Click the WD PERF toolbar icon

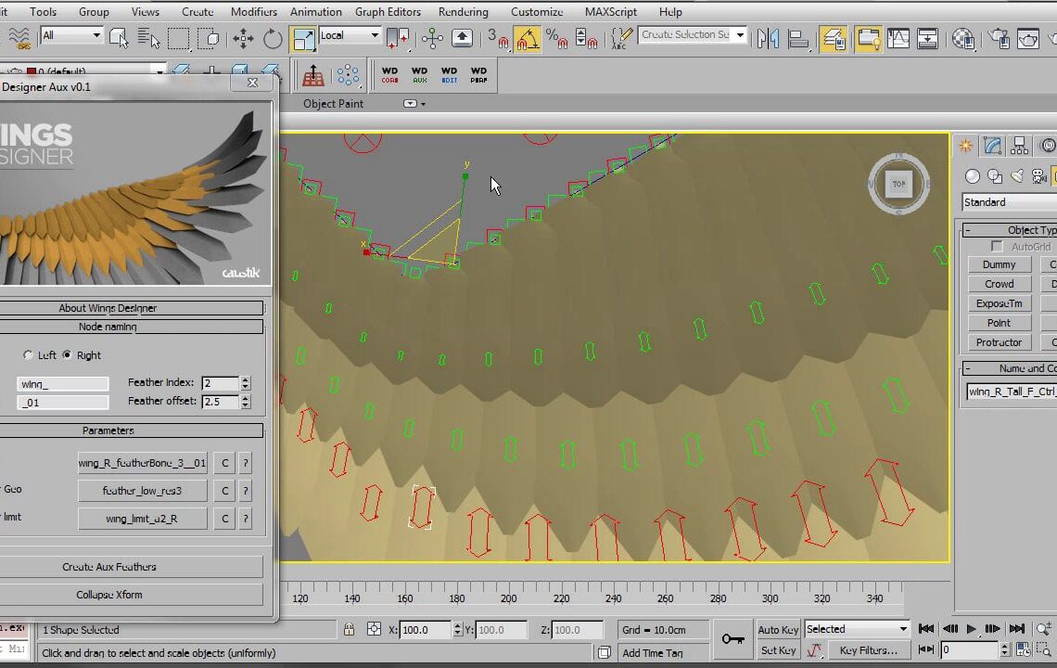point(478,74)
